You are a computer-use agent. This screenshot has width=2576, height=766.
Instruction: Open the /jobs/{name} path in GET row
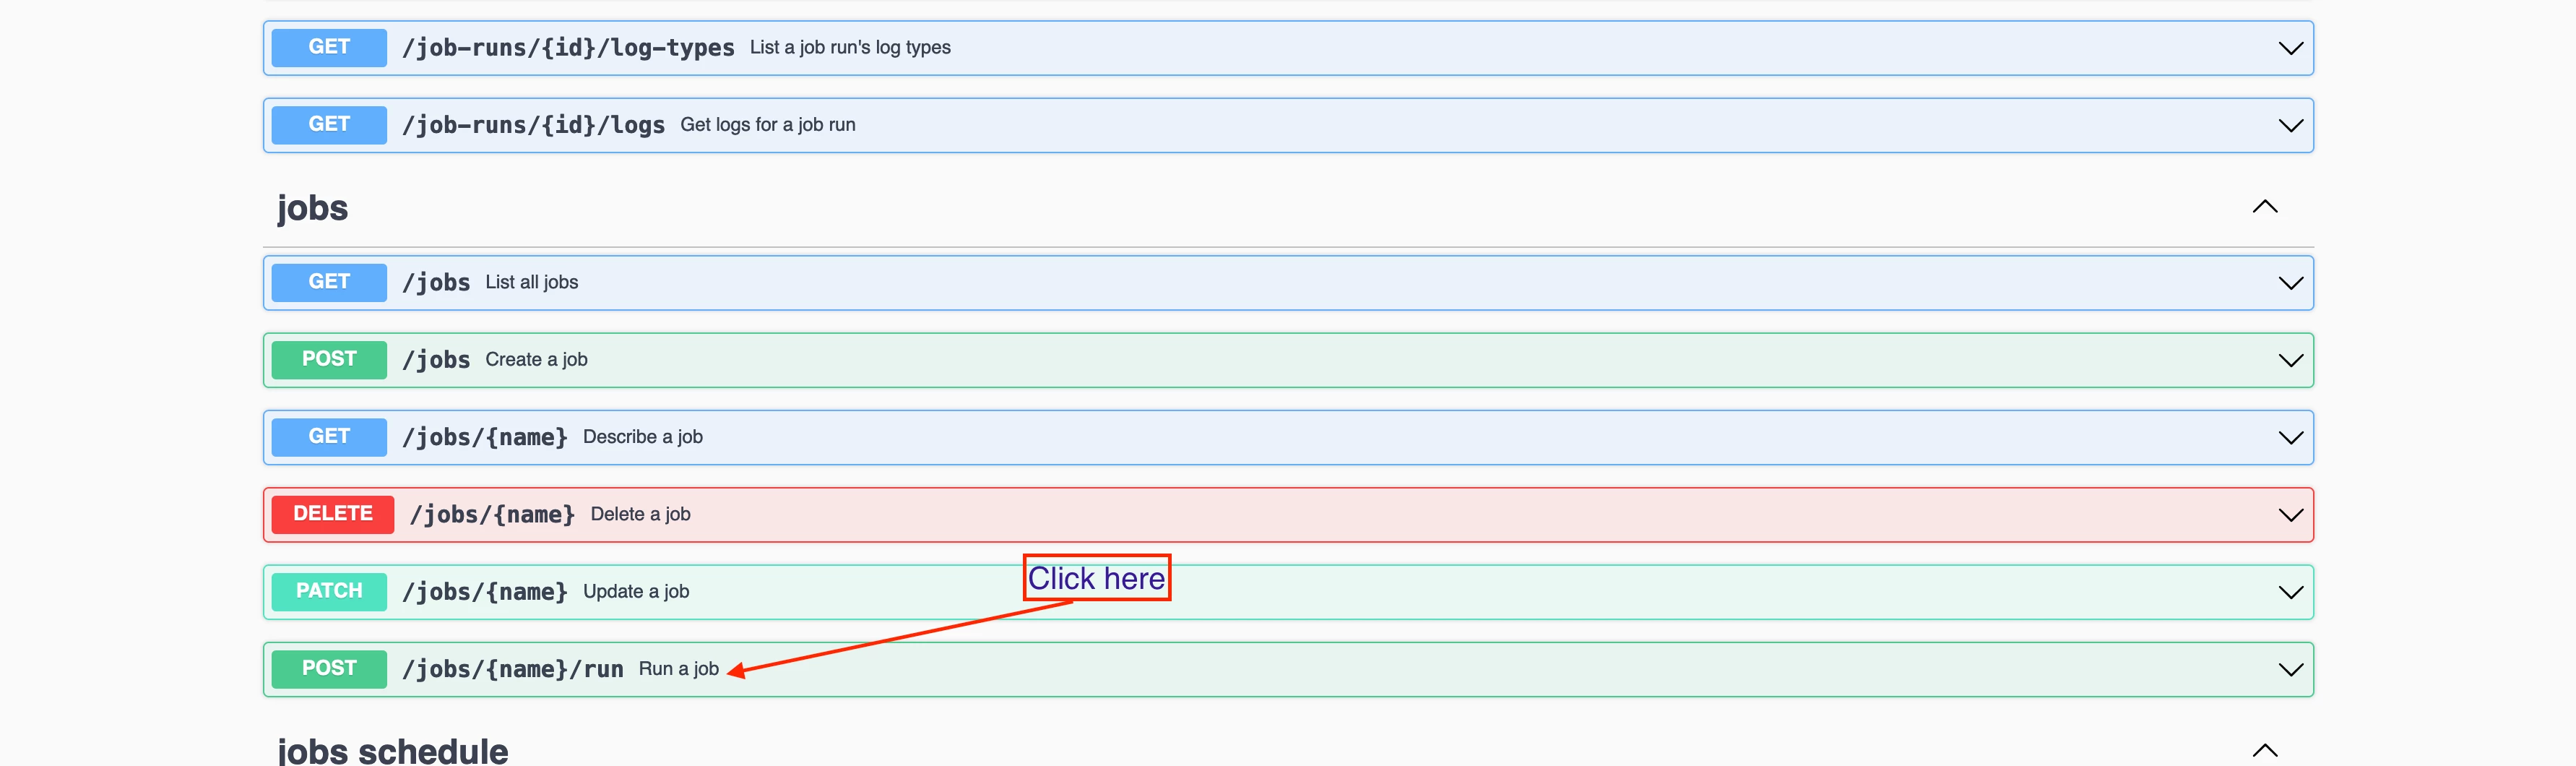(x=485, y=437)
